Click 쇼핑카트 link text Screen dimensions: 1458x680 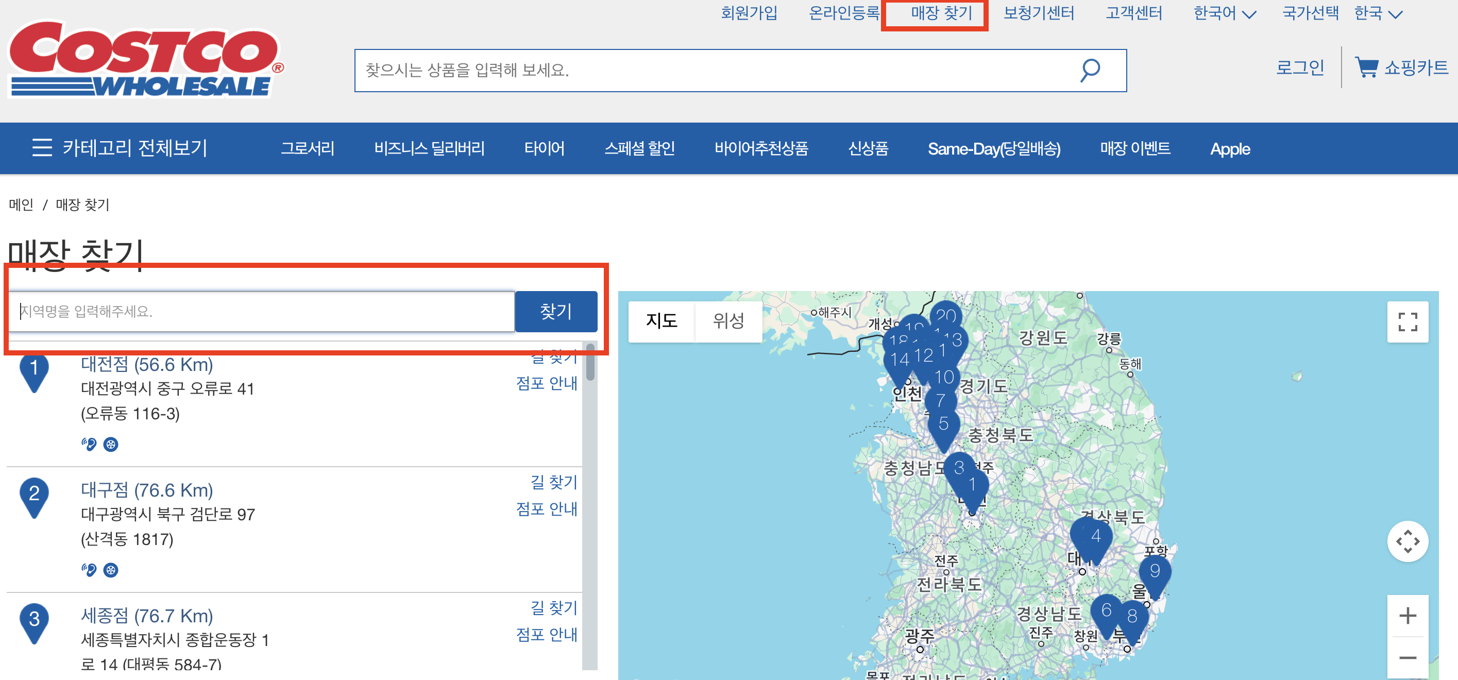(x=1416, y=68)
